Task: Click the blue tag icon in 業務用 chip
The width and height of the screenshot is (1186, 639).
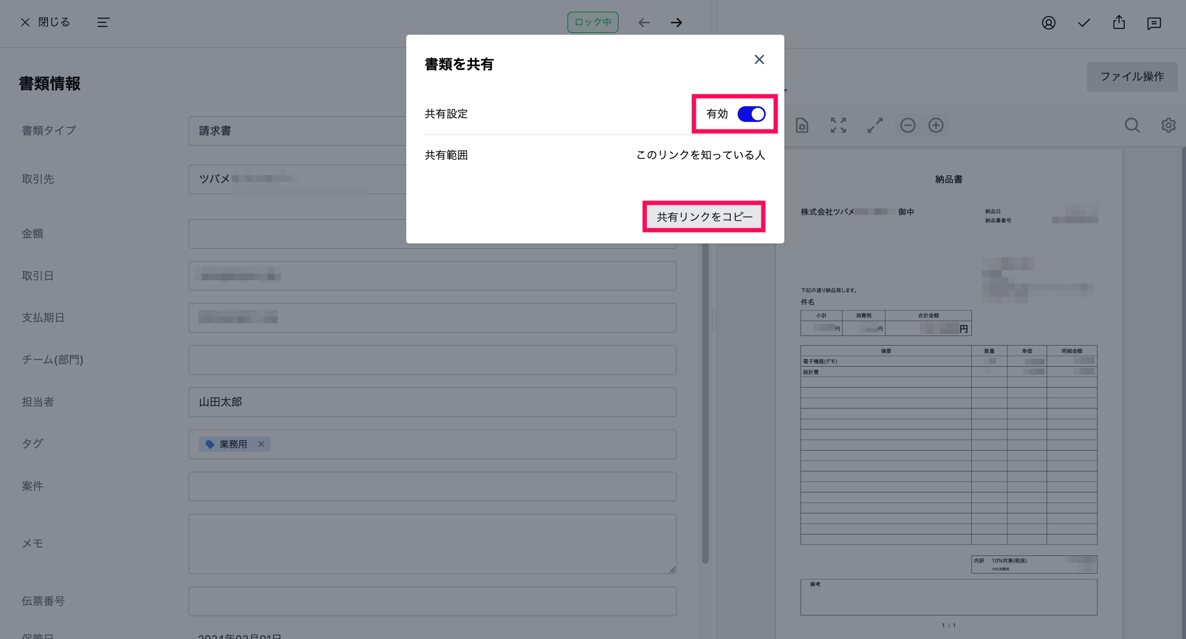Action: 210,444
